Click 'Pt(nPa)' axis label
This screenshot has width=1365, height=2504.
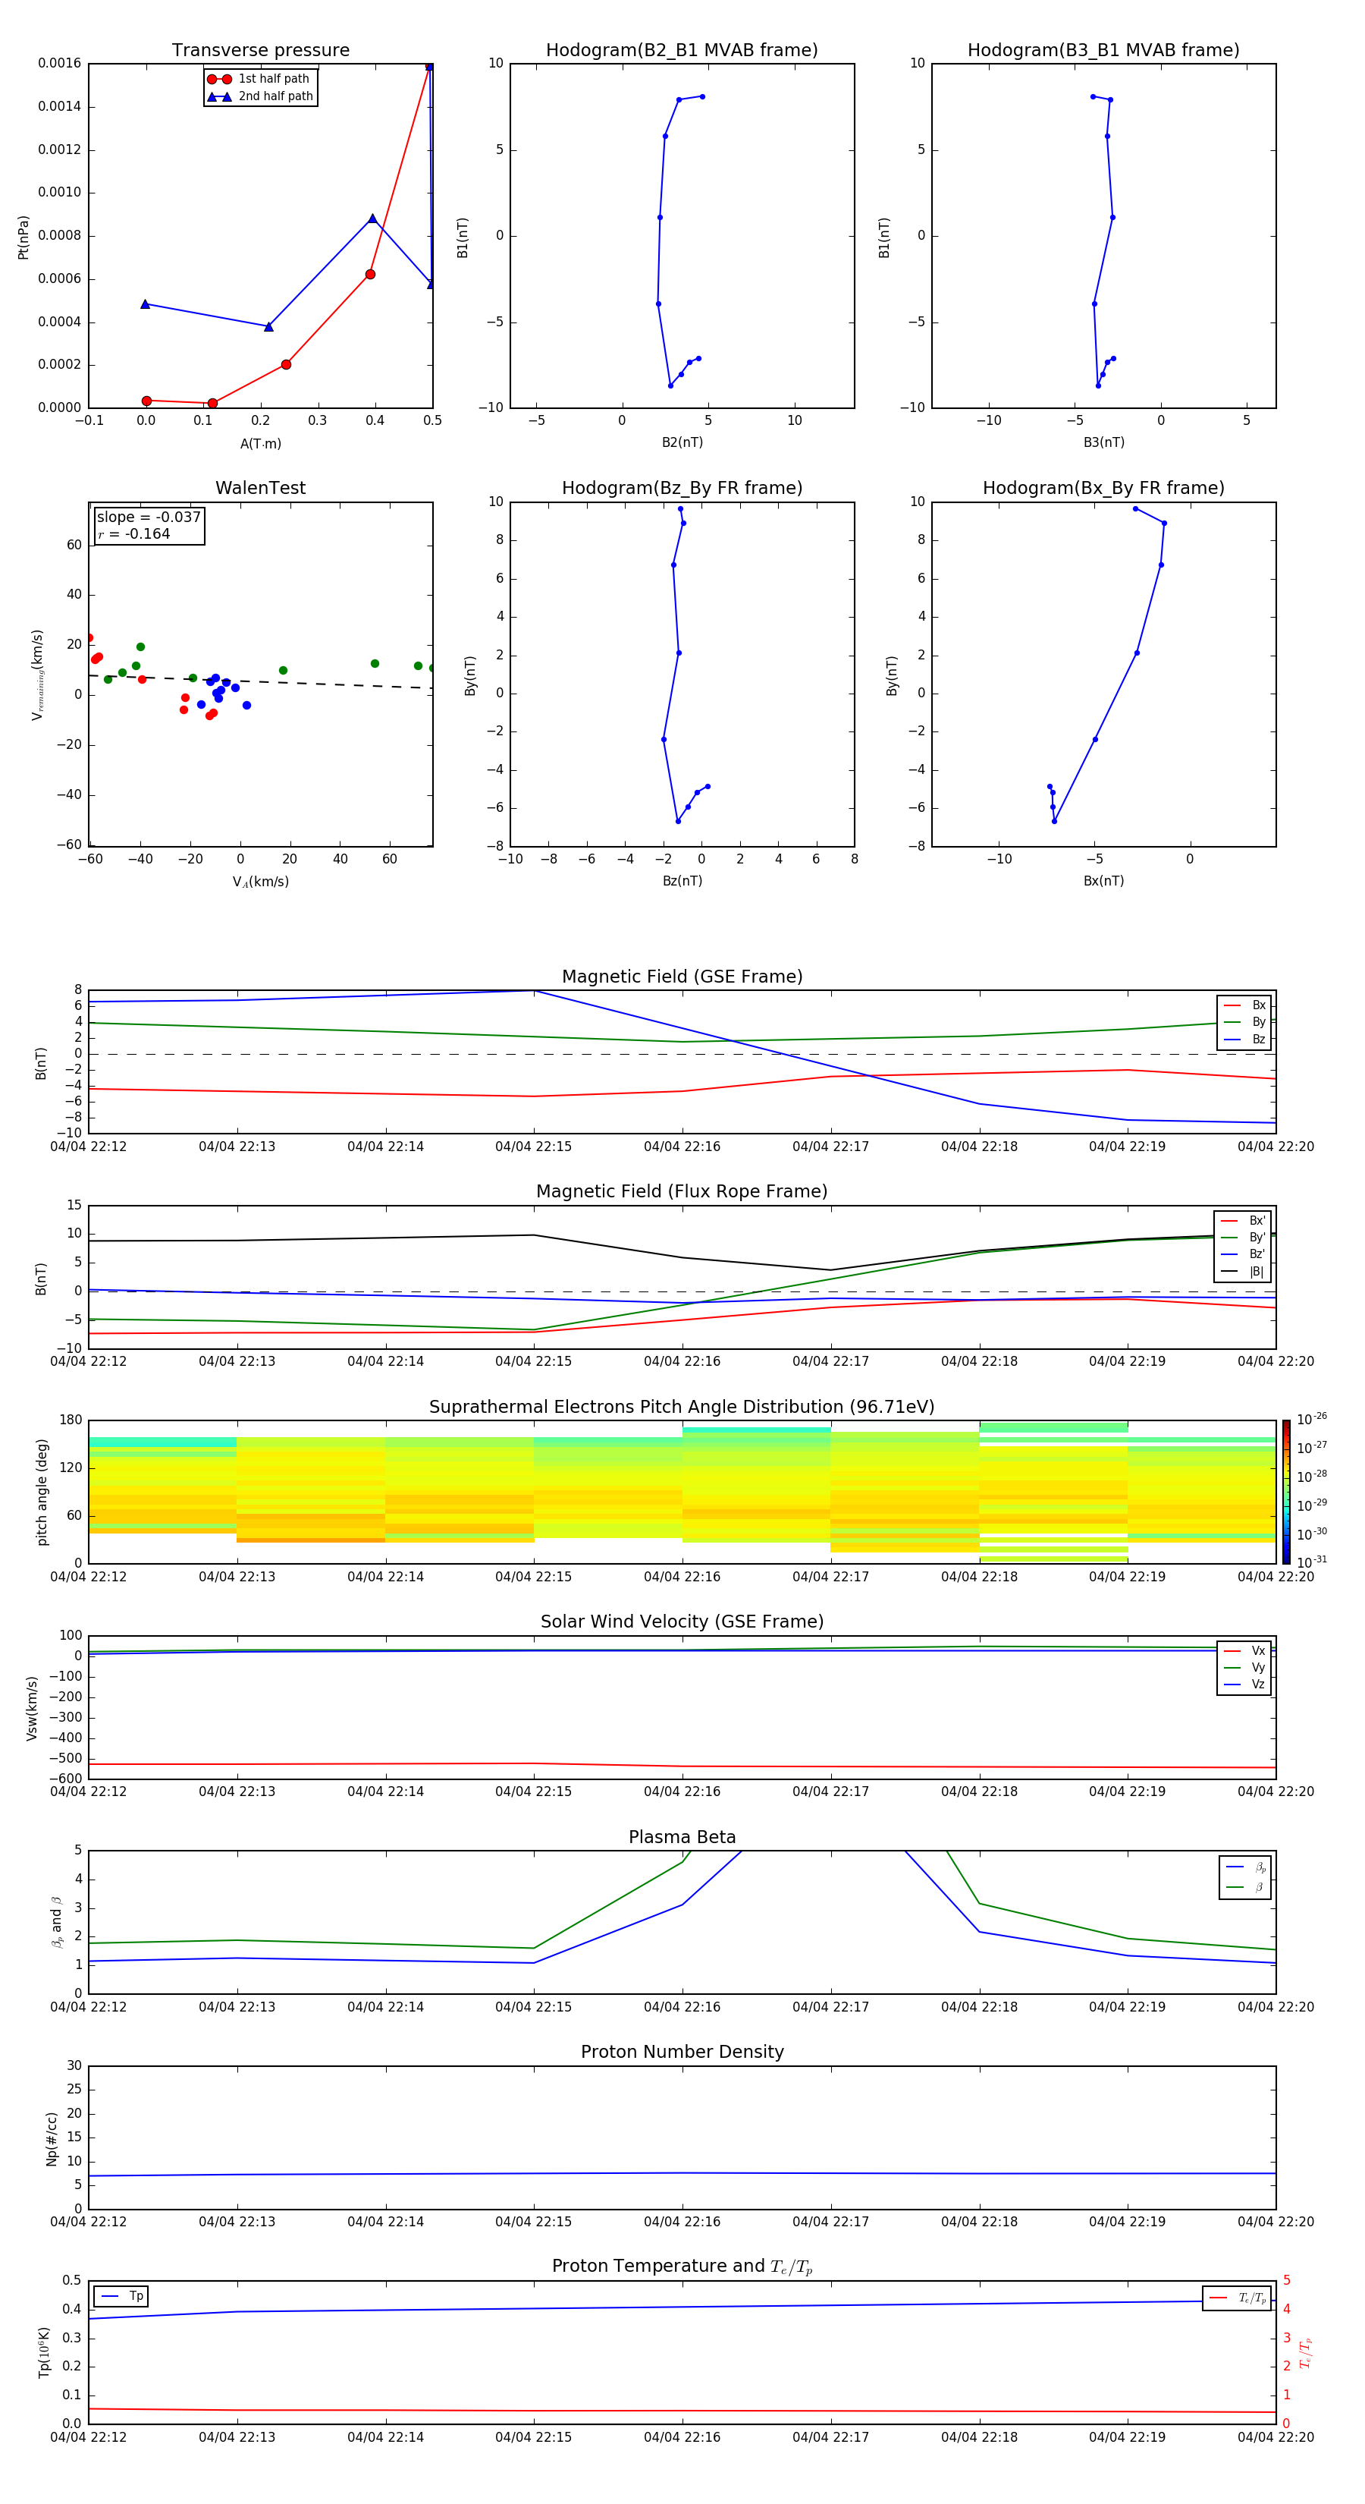tap(24, 238)
